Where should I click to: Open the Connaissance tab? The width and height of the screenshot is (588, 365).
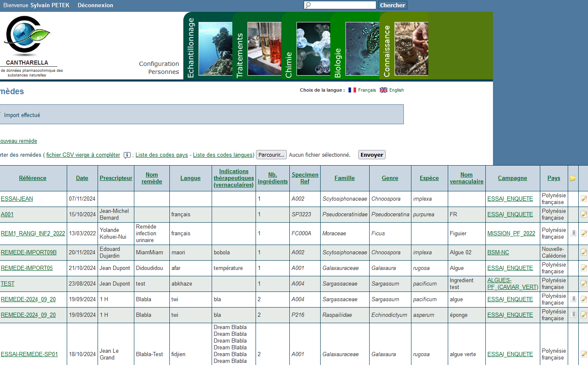(404, 46)
